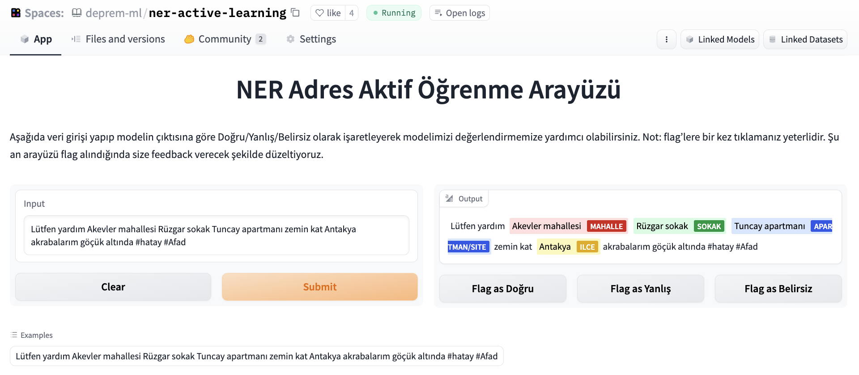Viewport: 859px width, 375px height.
Task: Click the red MAHALLE entity tag
Action: tap(606, 226)
